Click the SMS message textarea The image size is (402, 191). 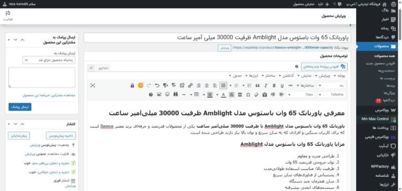pyautogui.click(x=42, y=78)
